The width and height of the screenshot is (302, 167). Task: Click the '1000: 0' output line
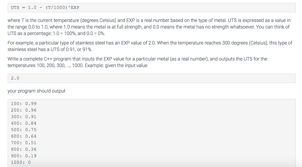pos(21,162)
